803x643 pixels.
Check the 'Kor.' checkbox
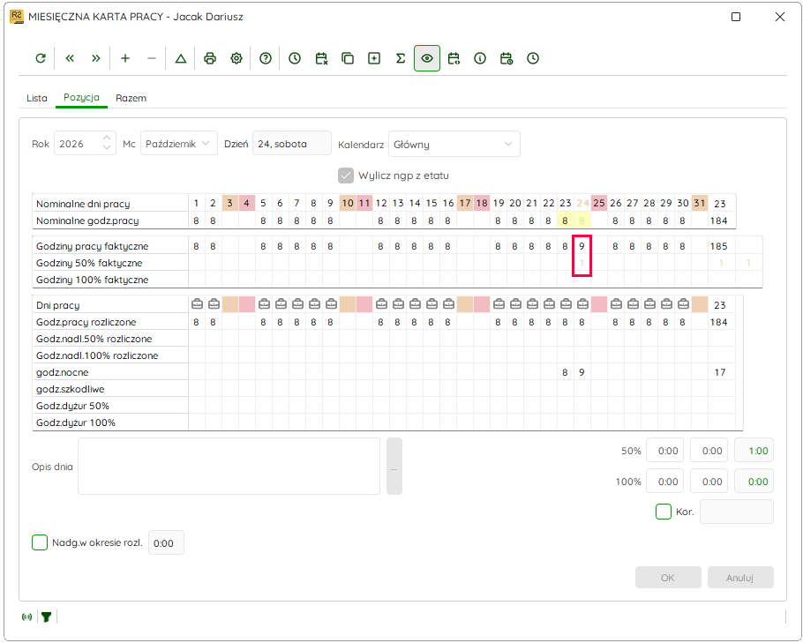[x=664, y=512]
